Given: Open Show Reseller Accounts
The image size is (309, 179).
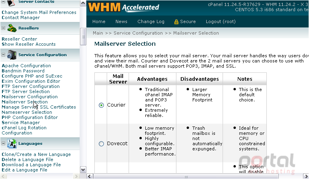Looking at the screenshot, I should coord(29,44).
